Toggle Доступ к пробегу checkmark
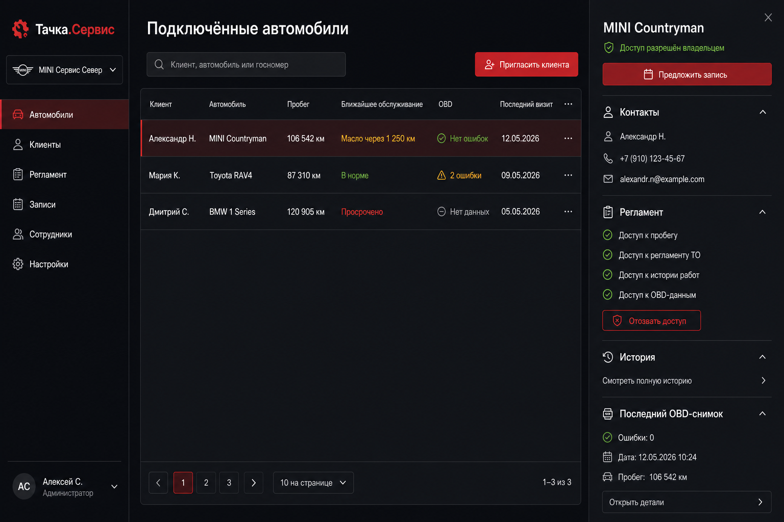The width and height of the screenshot is (784, 522). (607, 235)
